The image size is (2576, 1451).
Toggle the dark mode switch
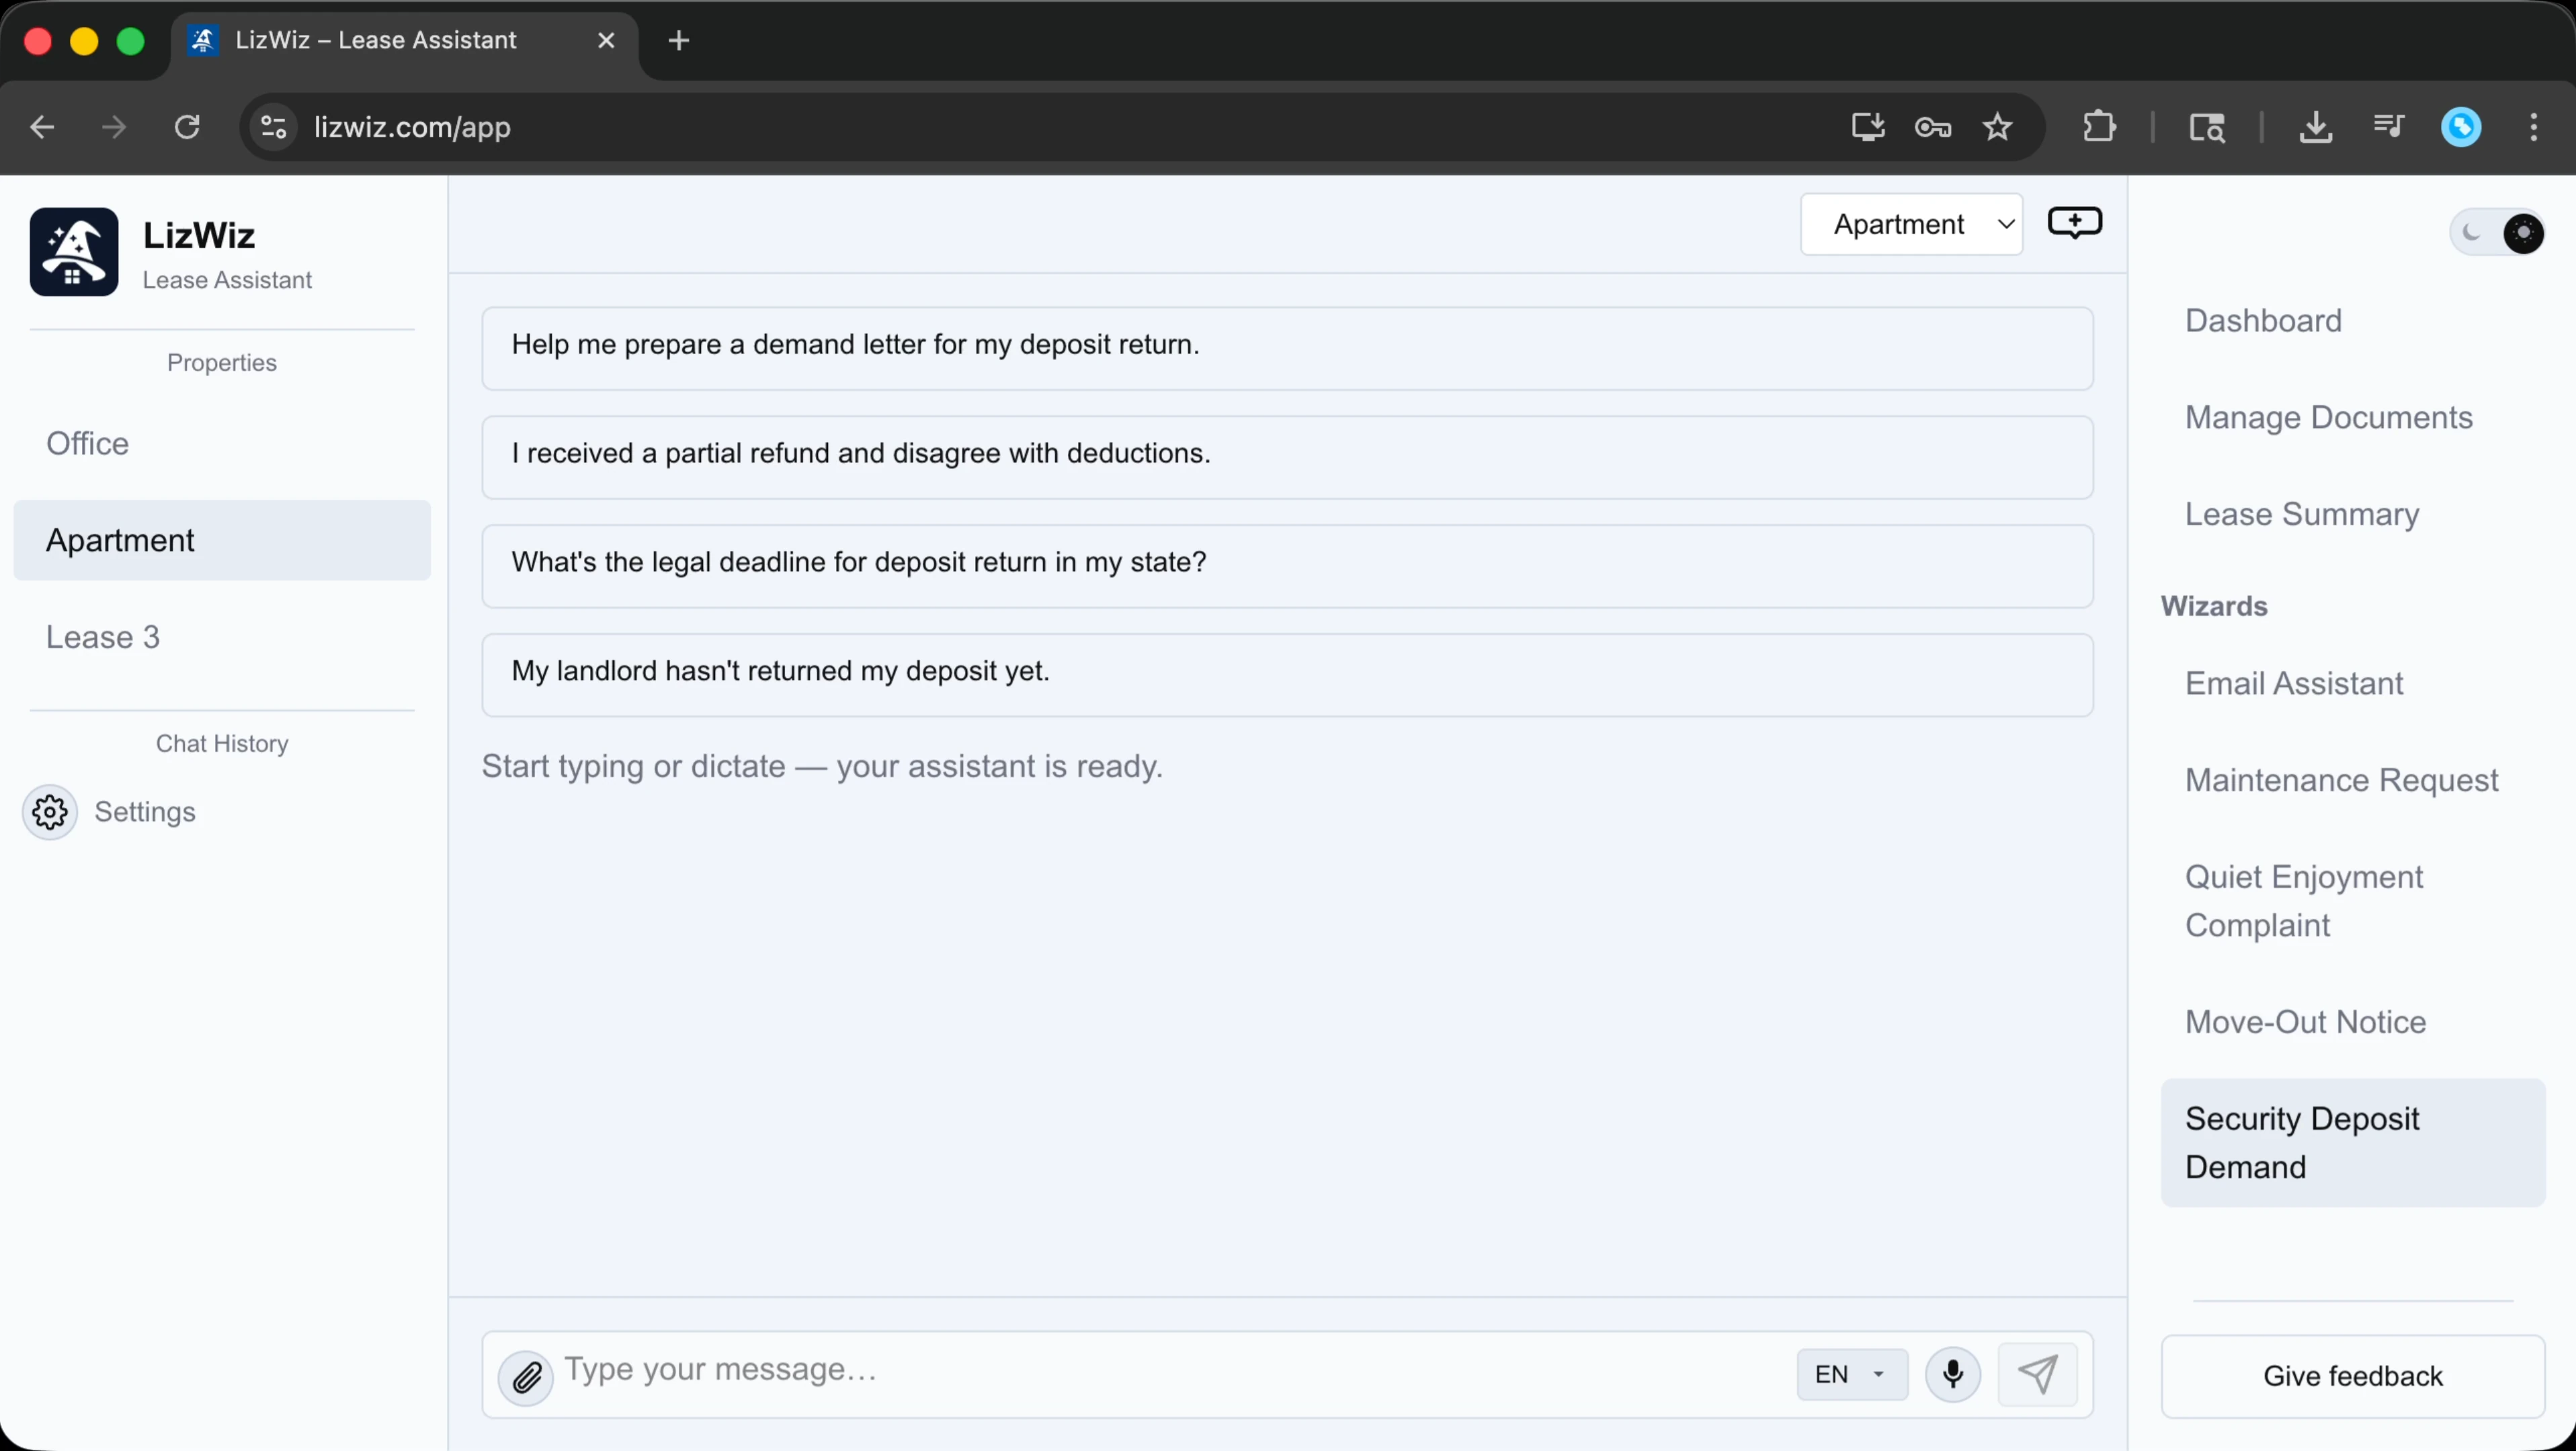[2497, 233]
